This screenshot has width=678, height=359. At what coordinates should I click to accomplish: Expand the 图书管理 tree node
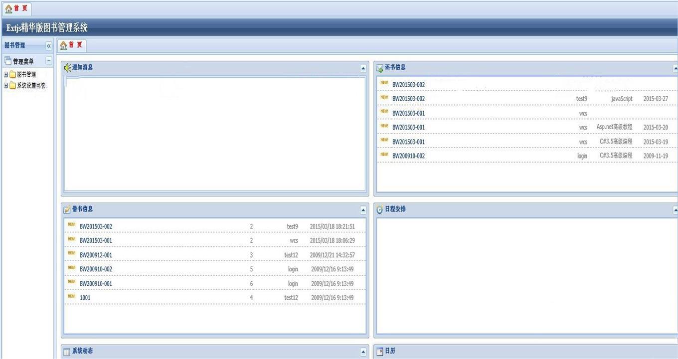tap(6, 74)
